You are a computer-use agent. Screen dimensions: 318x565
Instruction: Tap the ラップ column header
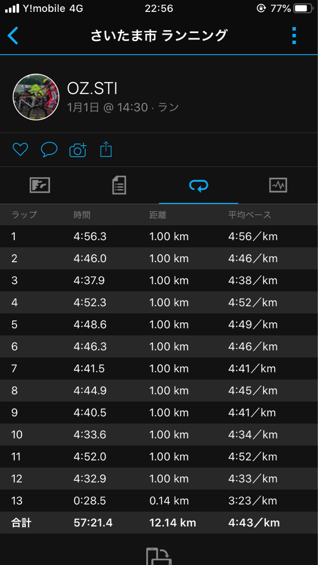coord(24,215)
